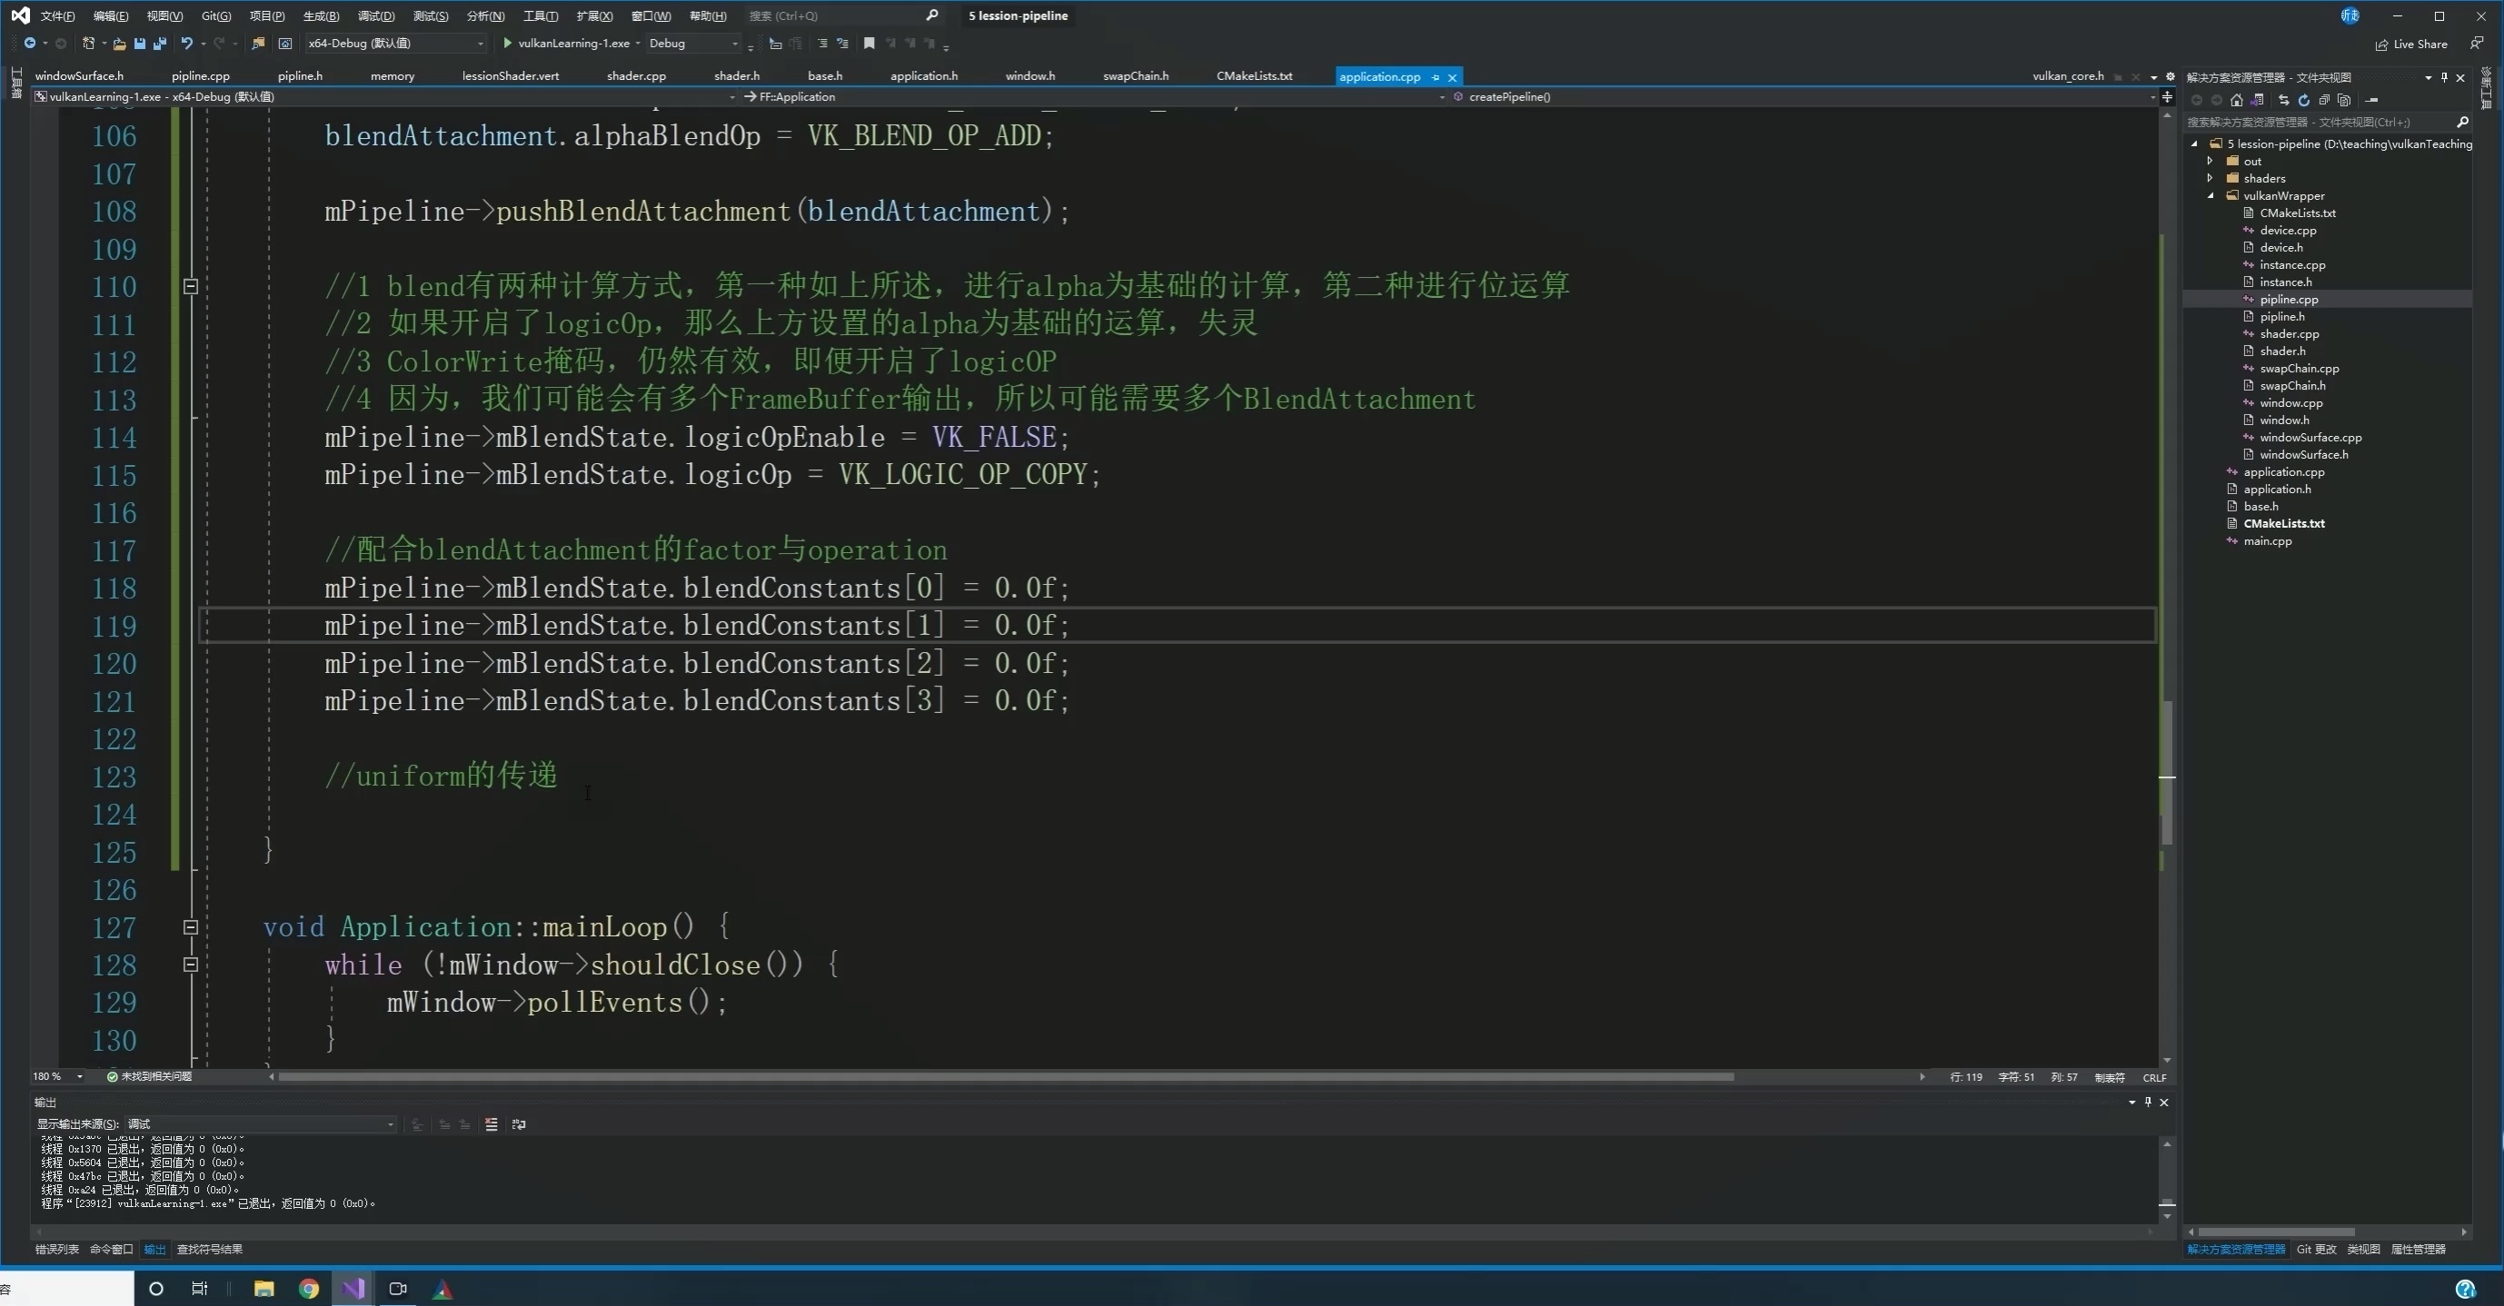Expand the shaders folder node
Viewport: 2504px width, 1306px height.
point(2210,178)
